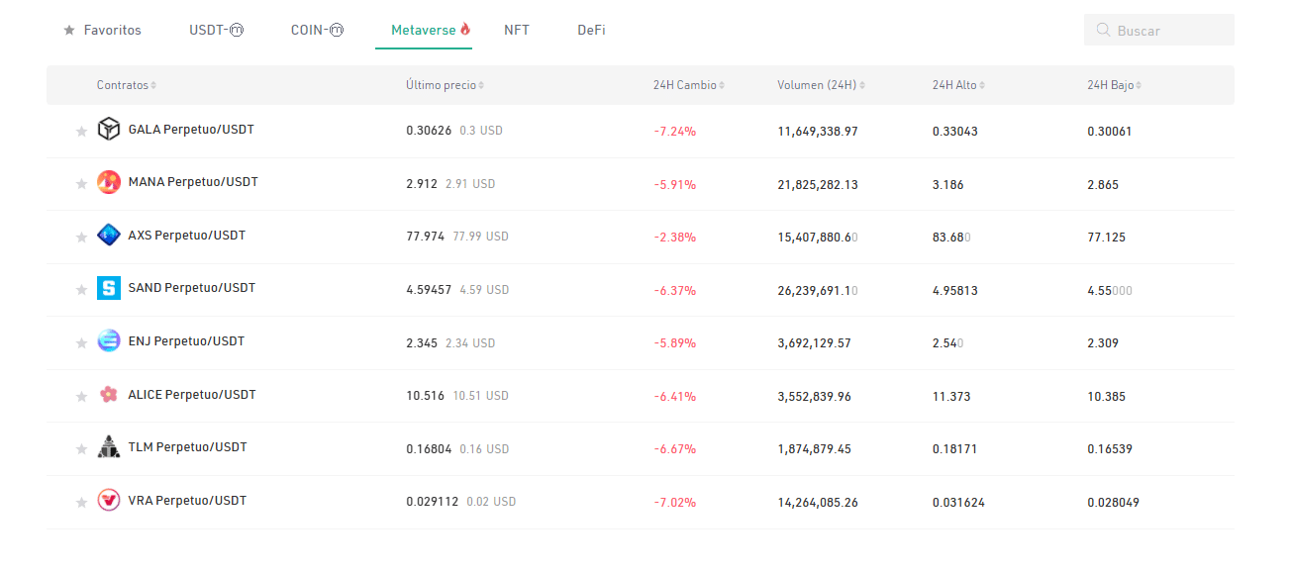Sort by Volumen (24H) column
This screenshot has height=574, width=1290.
pos(821,86)
